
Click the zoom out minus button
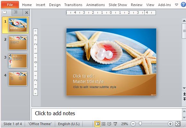[133, 124]
